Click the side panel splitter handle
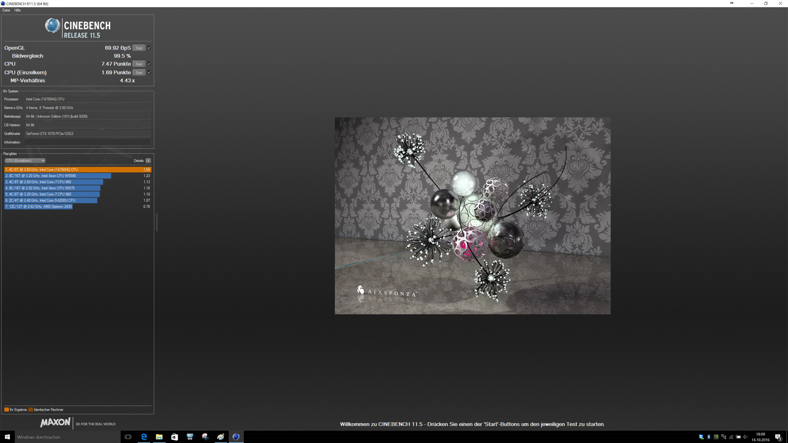Viewport: 788px width, 443px height. (x=157, y=222)
